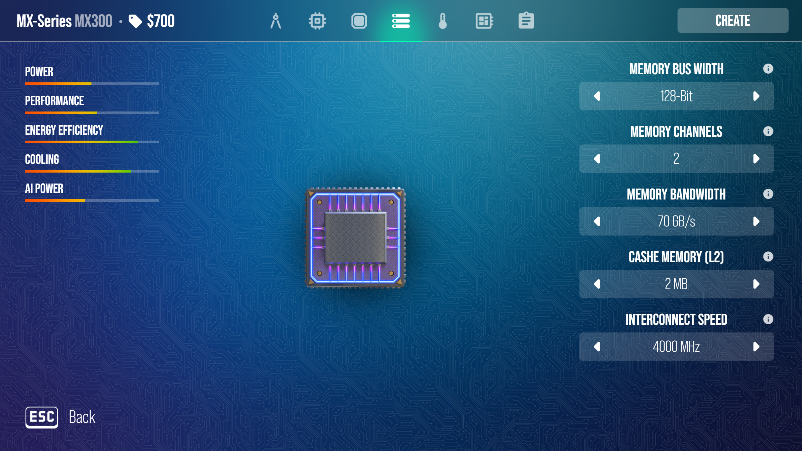802x451 pixels.
Task: Increase Memory Bandwidth with right arrow
Action: (x=756, y=221)
